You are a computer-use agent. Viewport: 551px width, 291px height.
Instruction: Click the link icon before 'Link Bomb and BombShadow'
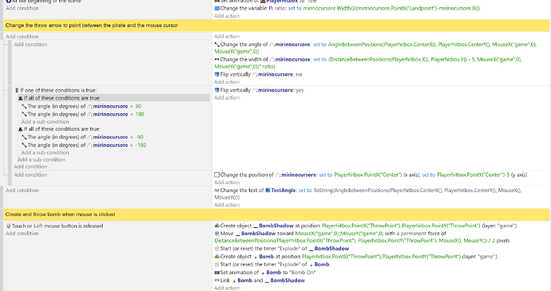217,280
